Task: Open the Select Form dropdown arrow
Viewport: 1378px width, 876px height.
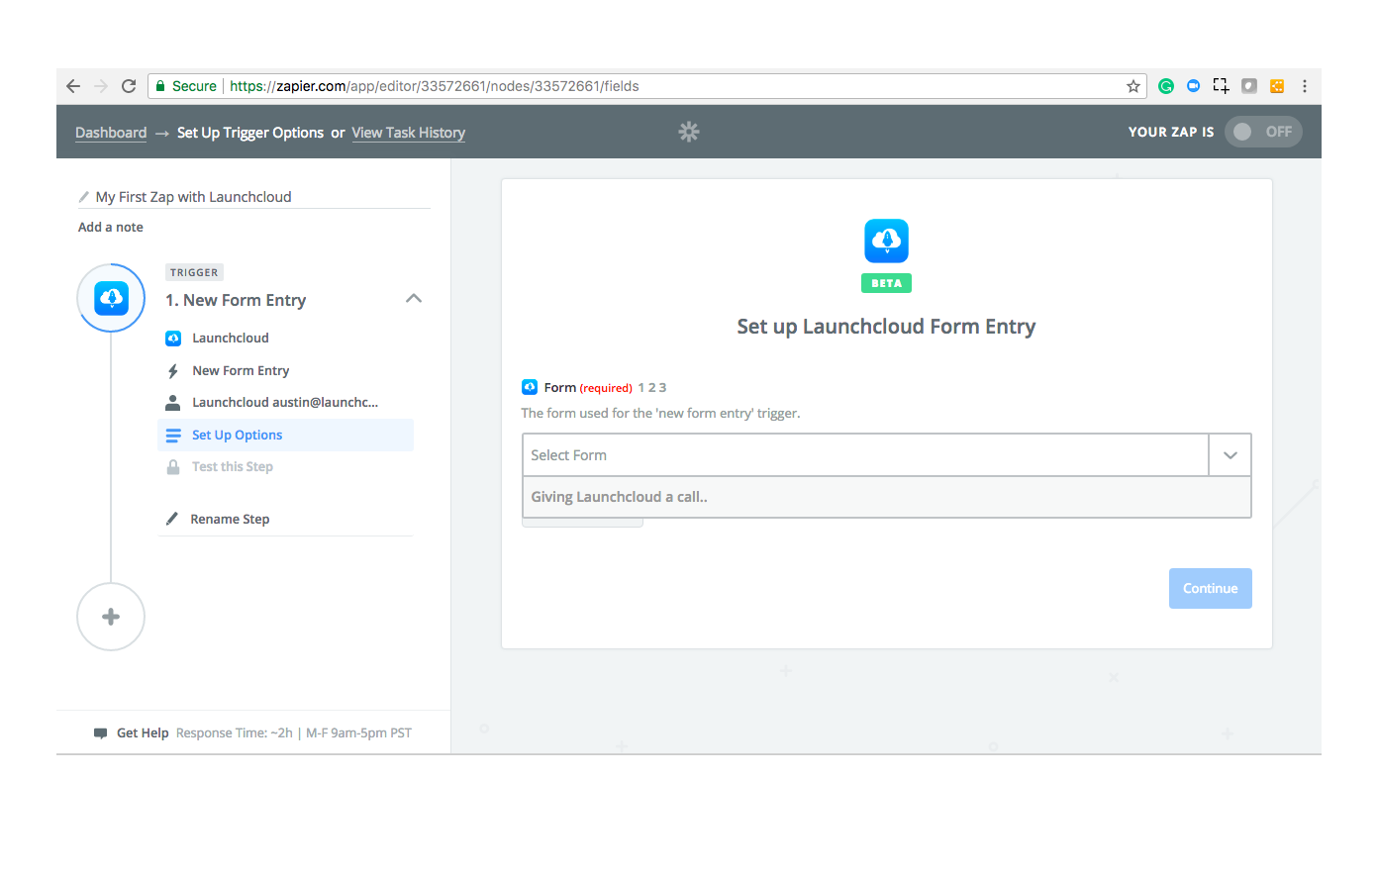Action: pos(1230,455)
